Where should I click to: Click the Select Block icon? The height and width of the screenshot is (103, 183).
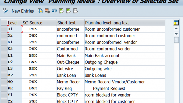tap(69, 11)
